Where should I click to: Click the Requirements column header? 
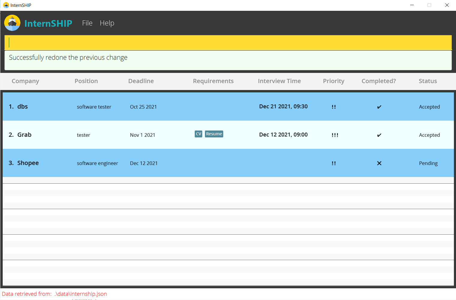[x=213, y=81]
